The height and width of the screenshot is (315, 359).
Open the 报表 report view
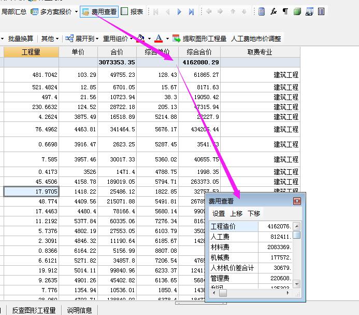click(132, 12)
